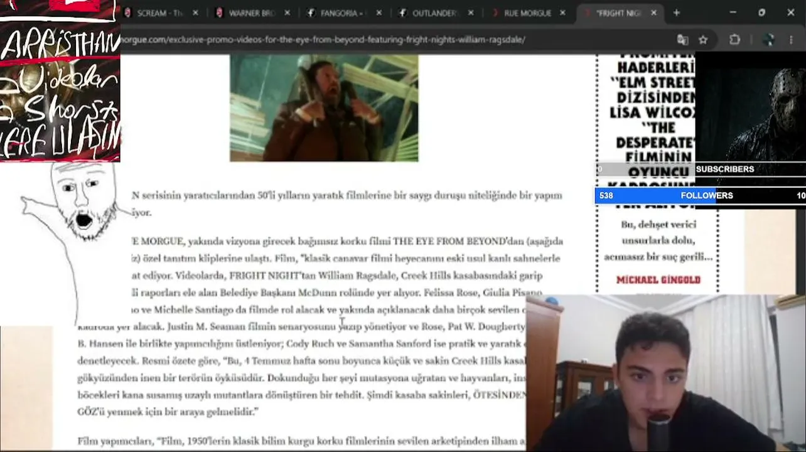Open the MICHAEL GINGOLD author link
The image size is (806, 452).
click(x=658, y=280)
